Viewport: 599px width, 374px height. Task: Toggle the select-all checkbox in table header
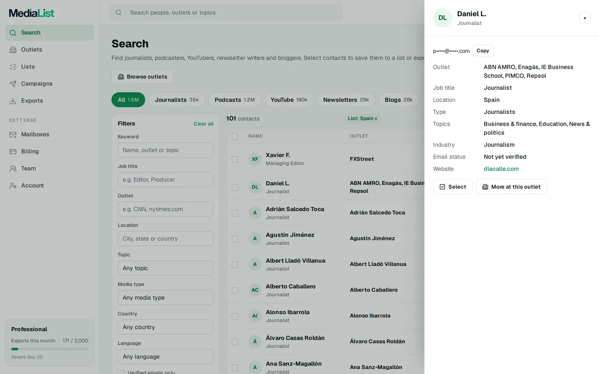(x=235, y=136)
